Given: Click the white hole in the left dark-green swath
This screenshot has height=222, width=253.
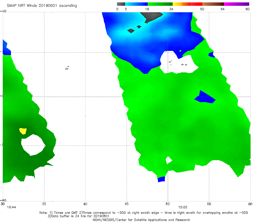Looking at the screenshot, I should click(33, 145).
